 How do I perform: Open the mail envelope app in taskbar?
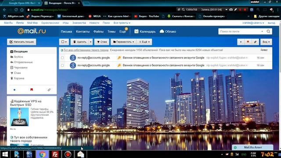[81, 154]
